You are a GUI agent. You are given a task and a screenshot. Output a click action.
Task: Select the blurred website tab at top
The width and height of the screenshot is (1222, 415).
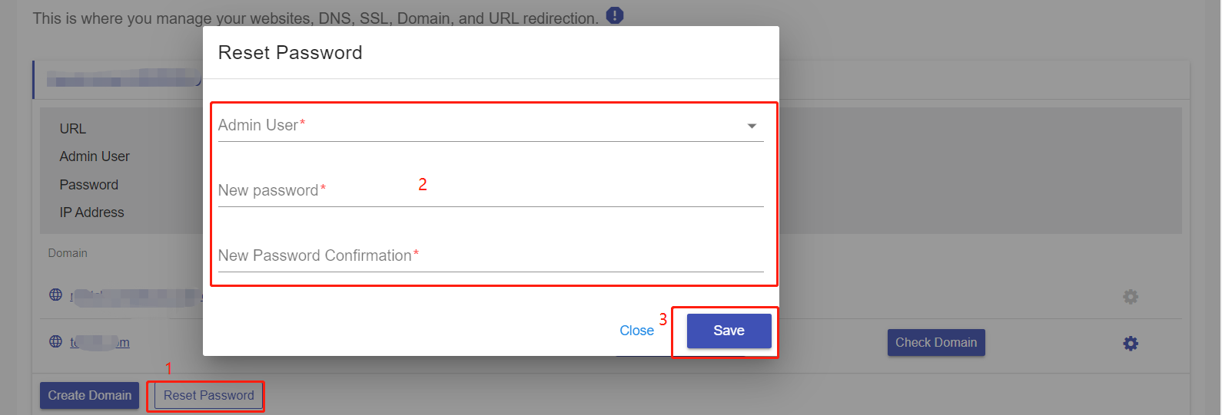[x=123, y=79]
